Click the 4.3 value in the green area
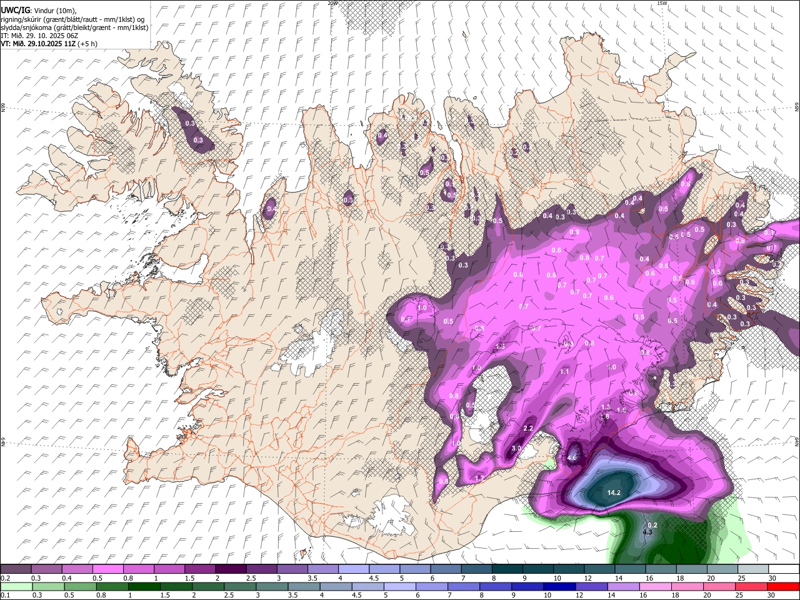 click(x=647, y=532)
